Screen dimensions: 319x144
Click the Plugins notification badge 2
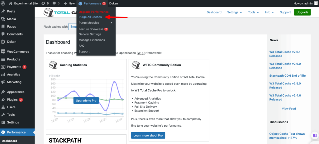coord(21,100)
